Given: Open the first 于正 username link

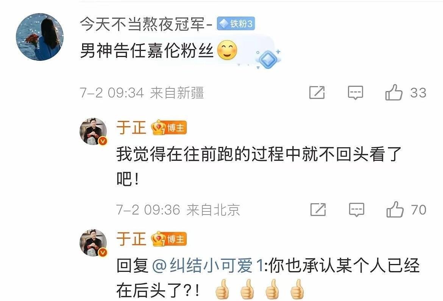Looking at the screenshot, I should tap(131, 128).
